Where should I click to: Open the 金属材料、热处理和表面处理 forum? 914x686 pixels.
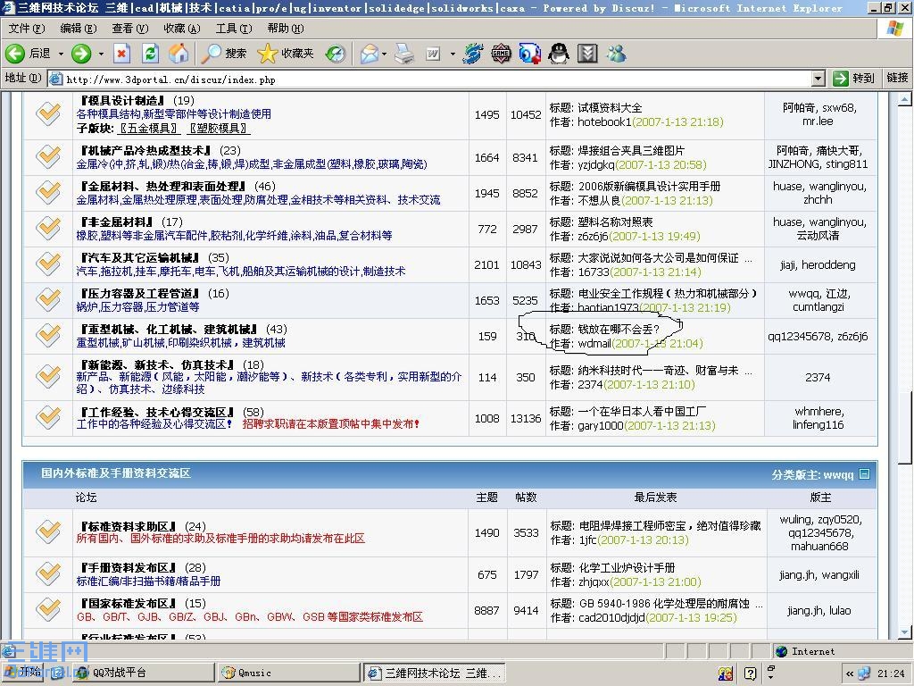pos(164,186)
